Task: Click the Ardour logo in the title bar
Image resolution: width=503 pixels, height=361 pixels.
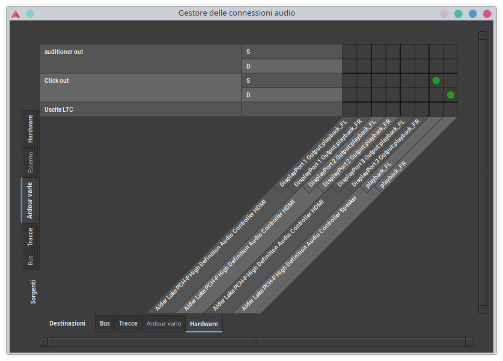Action: (16, 13)
